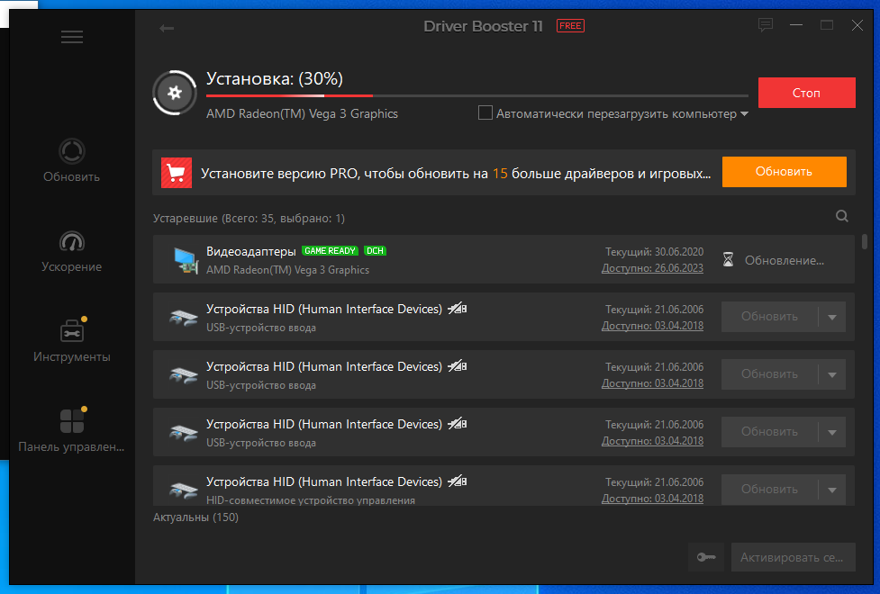
Task: Click the Активировать се... button
Action: [x=793, y=557]
